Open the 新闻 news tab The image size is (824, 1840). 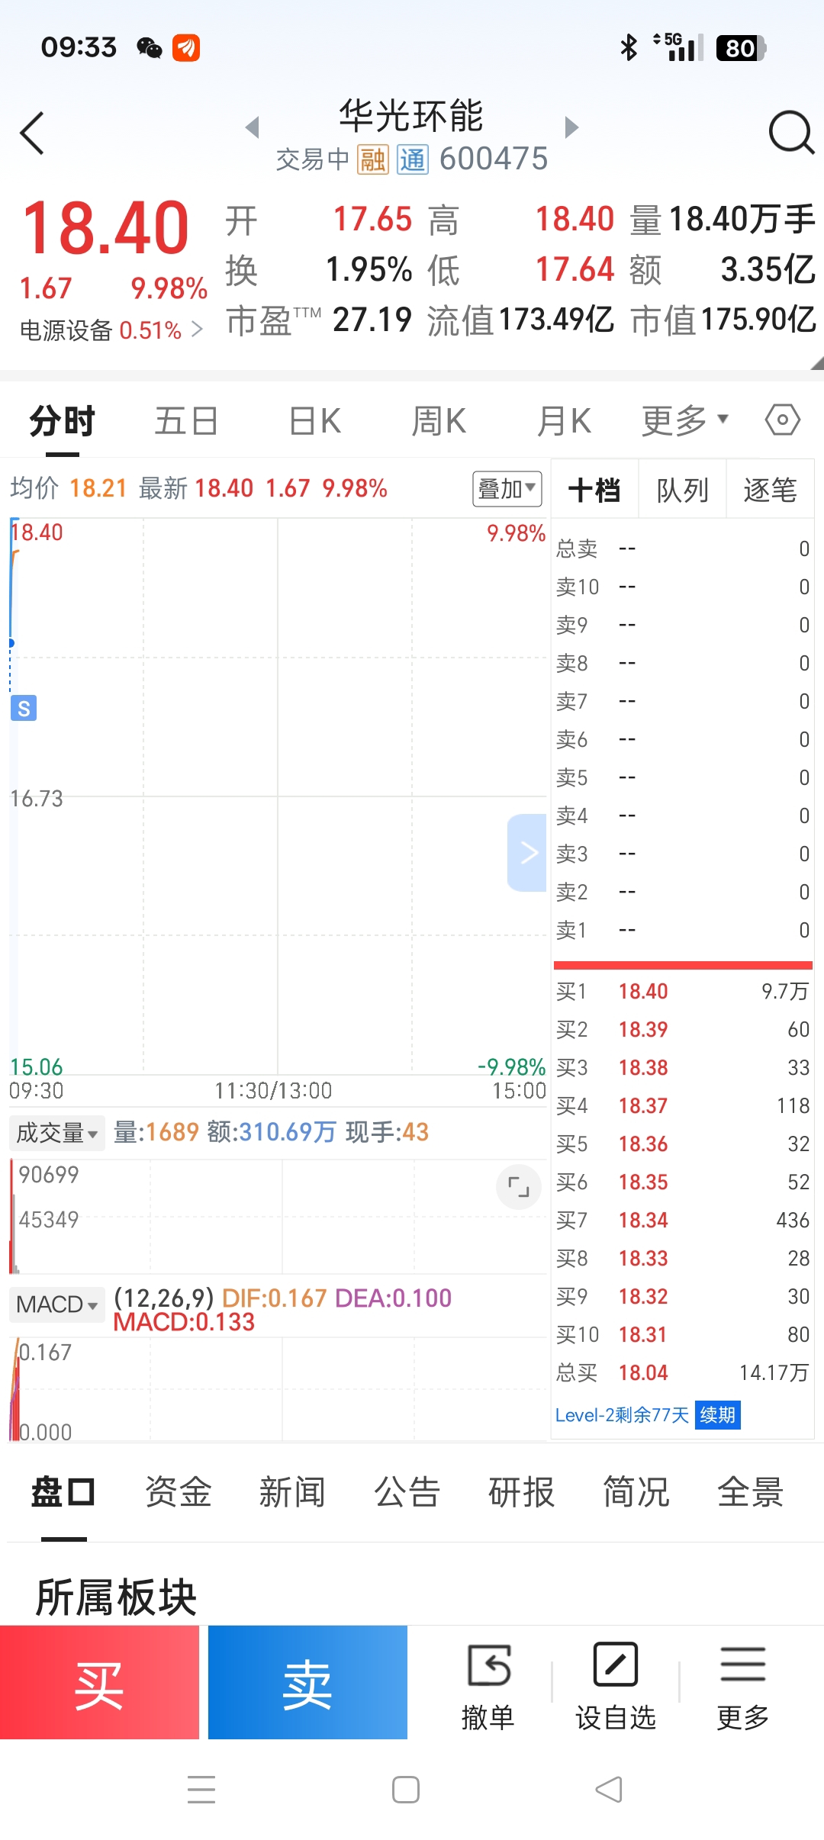tap(293, 1492)
